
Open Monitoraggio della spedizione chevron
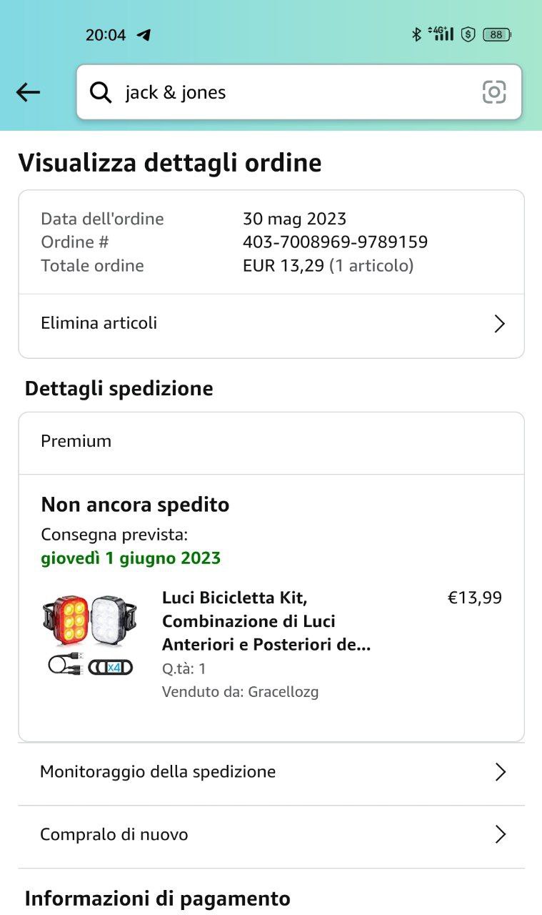pyautogui.click(x=500, y=772)
